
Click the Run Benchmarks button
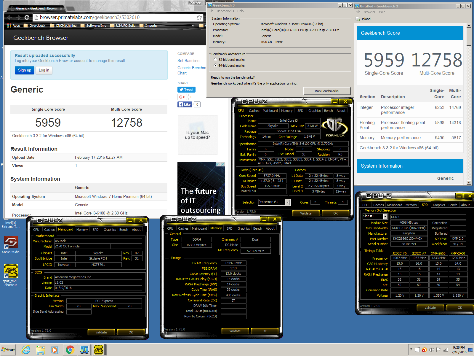[327, 91]
